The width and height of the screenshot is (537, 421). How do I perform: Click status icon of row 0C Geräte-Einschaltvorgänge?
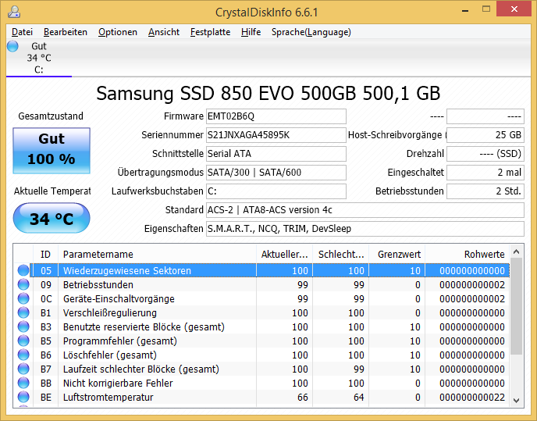coord(23,298)
